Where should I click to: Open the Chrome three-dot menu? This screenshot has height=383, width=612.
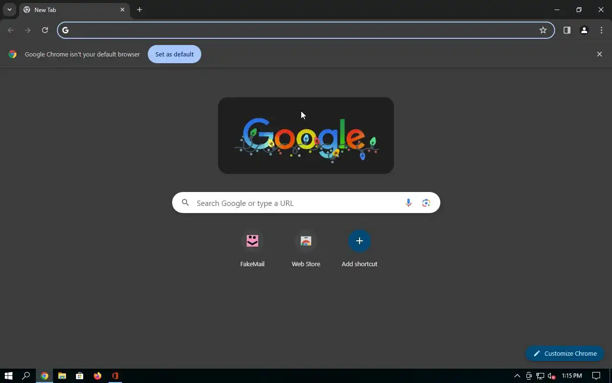point(601,30)
